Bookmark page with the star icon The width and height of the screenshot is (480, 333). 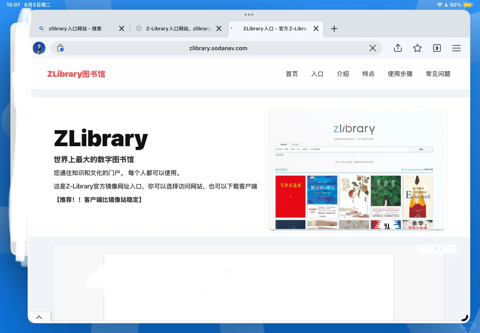(417, 48)
